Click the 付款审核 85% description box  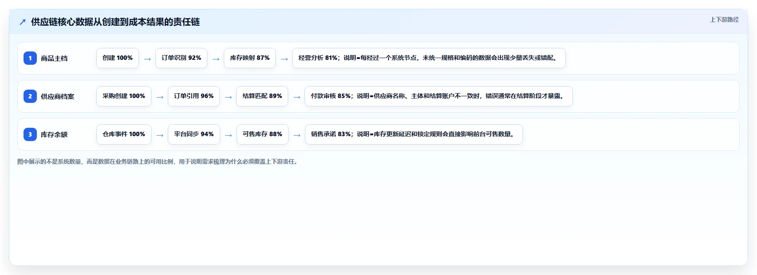[439, 96]
